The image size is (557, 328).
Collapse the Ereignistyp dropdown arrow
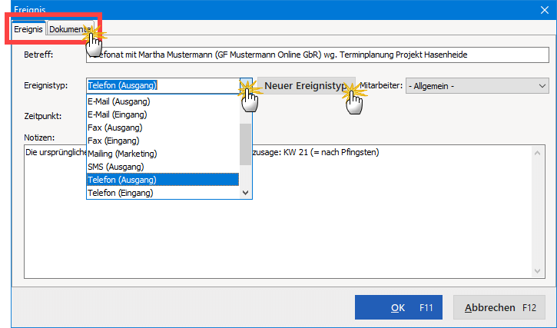pyautogui.click(x=246, y=85)
